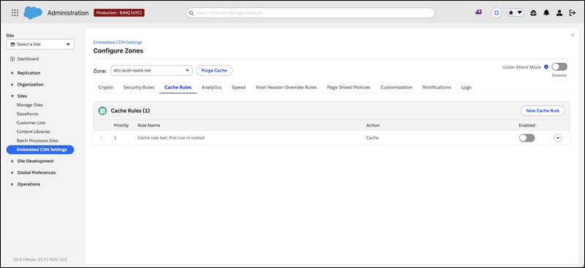Open Manage Sites in sidebar
The height and width of the screenshot is (268, 585).
(x=30, y=105)
